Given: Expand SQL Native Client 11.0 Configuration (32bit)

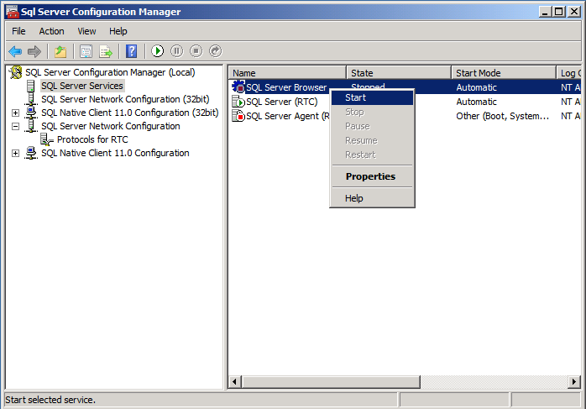Looking at the screenshot, I should tap(15, 113).
